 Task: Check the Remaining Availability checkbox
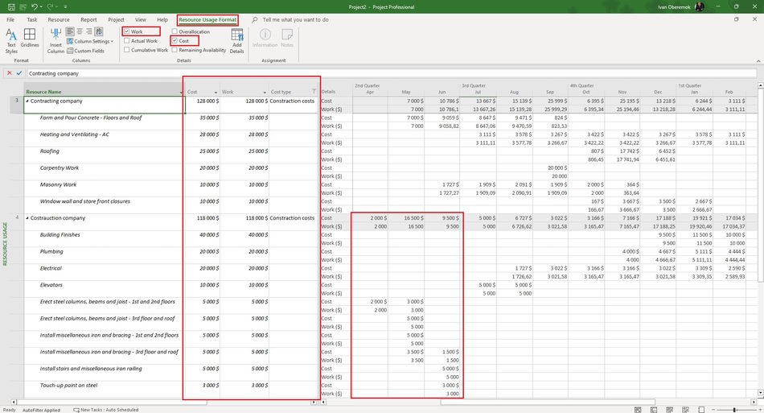(175, 50)
